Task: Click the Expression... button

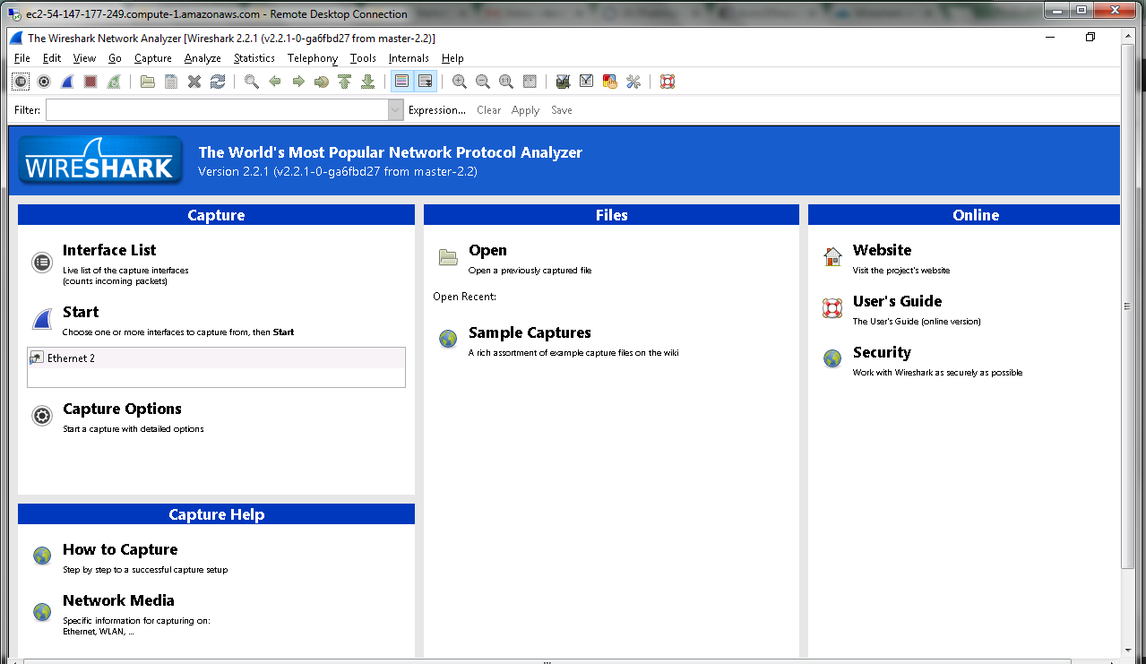Action: coord(436,110)
